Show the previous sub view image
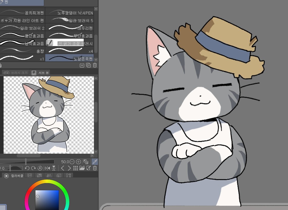The width and height of the screenshot is (288, 210). pyautogui.click(x=62, y=168)
